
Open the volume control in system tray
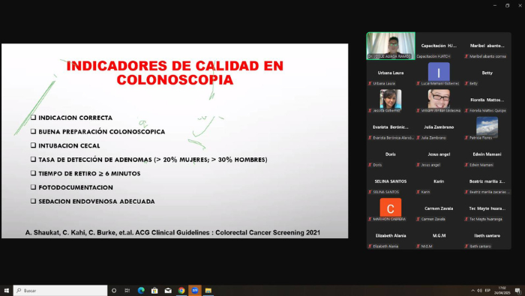(x=479, y=290)
